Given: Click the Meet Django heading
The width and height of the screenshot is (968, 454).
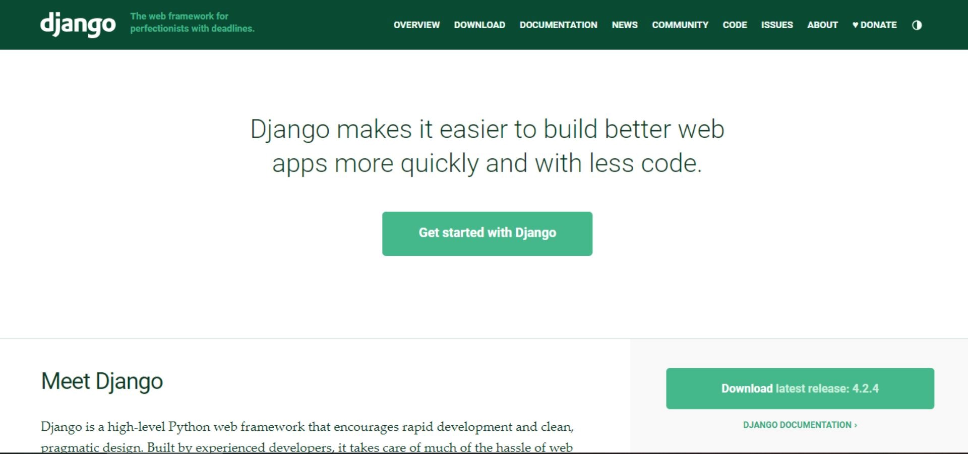Looking at the screenshot, I should click(x=102, y=381).
